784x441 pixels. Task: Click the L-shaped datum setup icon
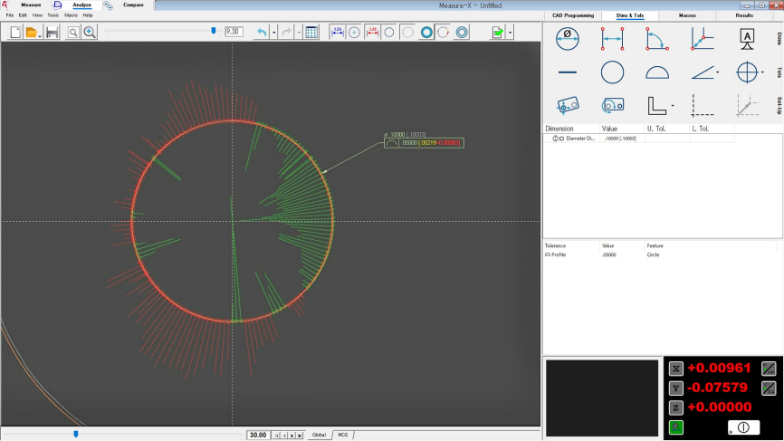tap(656, 106)
